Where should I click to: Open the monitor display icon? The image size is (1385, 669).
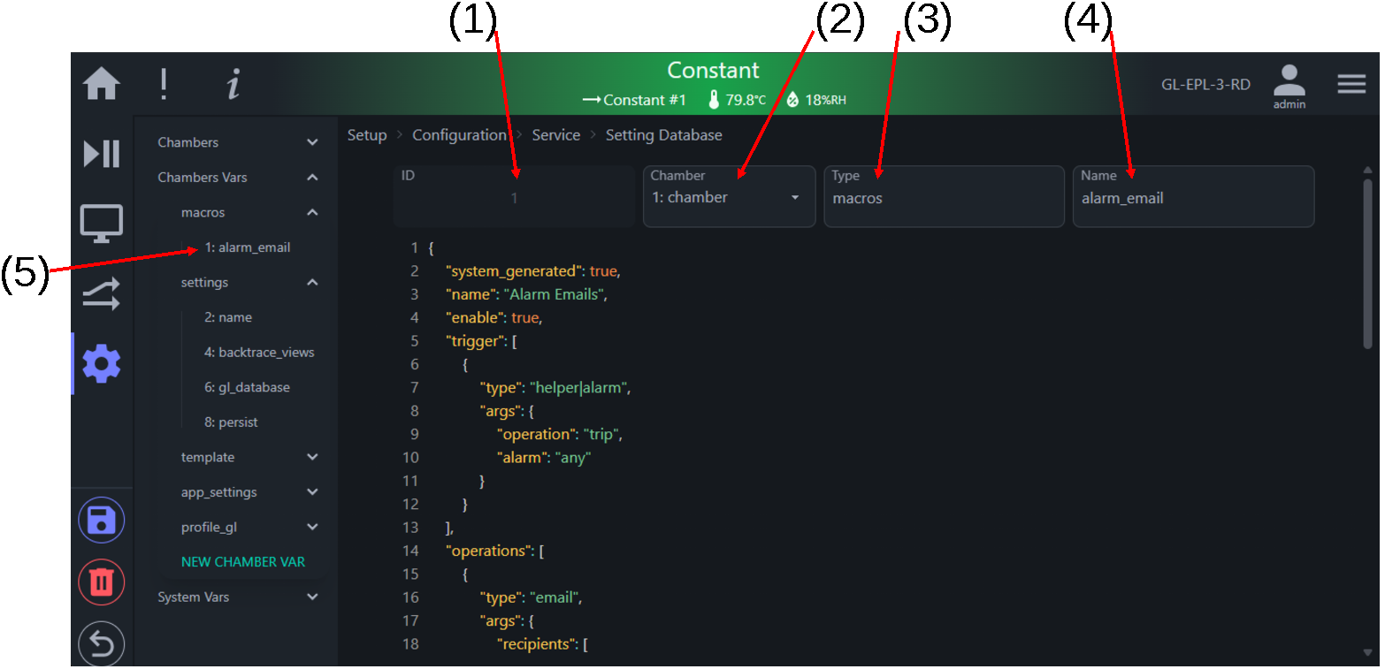[x=102, y=223]
